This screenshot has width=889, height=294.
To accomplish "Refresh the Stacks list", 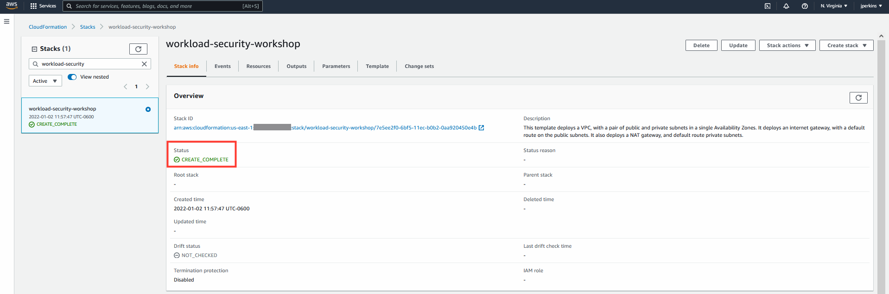I will coord(138,49).
